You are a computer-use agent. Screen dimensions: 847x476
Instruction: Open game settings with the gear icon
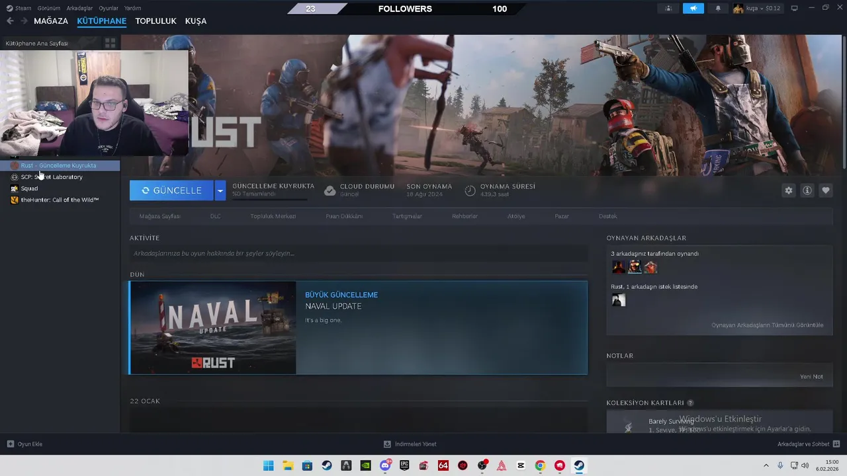pyautogui.click(x=788, y=190)
